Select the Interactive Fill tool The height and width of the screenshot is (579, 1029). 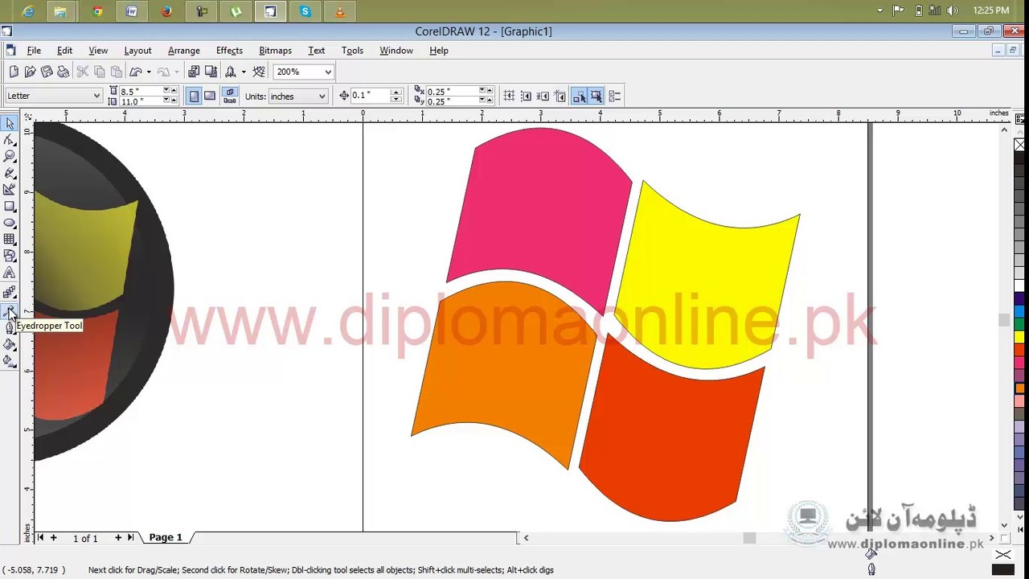10,361
